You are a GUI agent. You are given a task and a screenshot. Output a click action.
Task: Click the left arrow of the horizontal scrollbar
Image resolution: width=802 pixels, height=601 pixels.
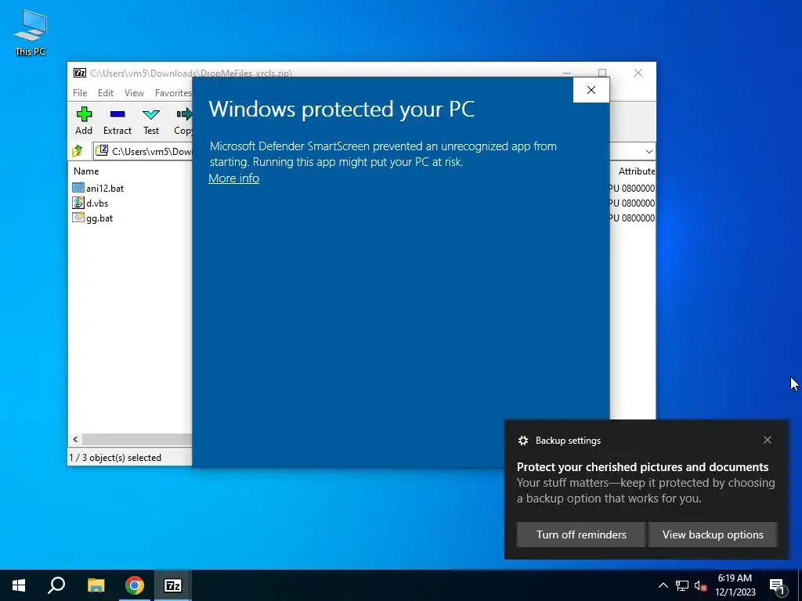click(x=75, y=439)
